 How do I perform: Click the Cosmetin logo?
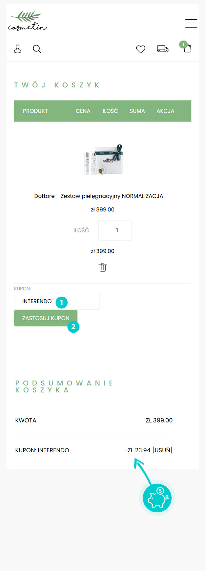point(28,21)
